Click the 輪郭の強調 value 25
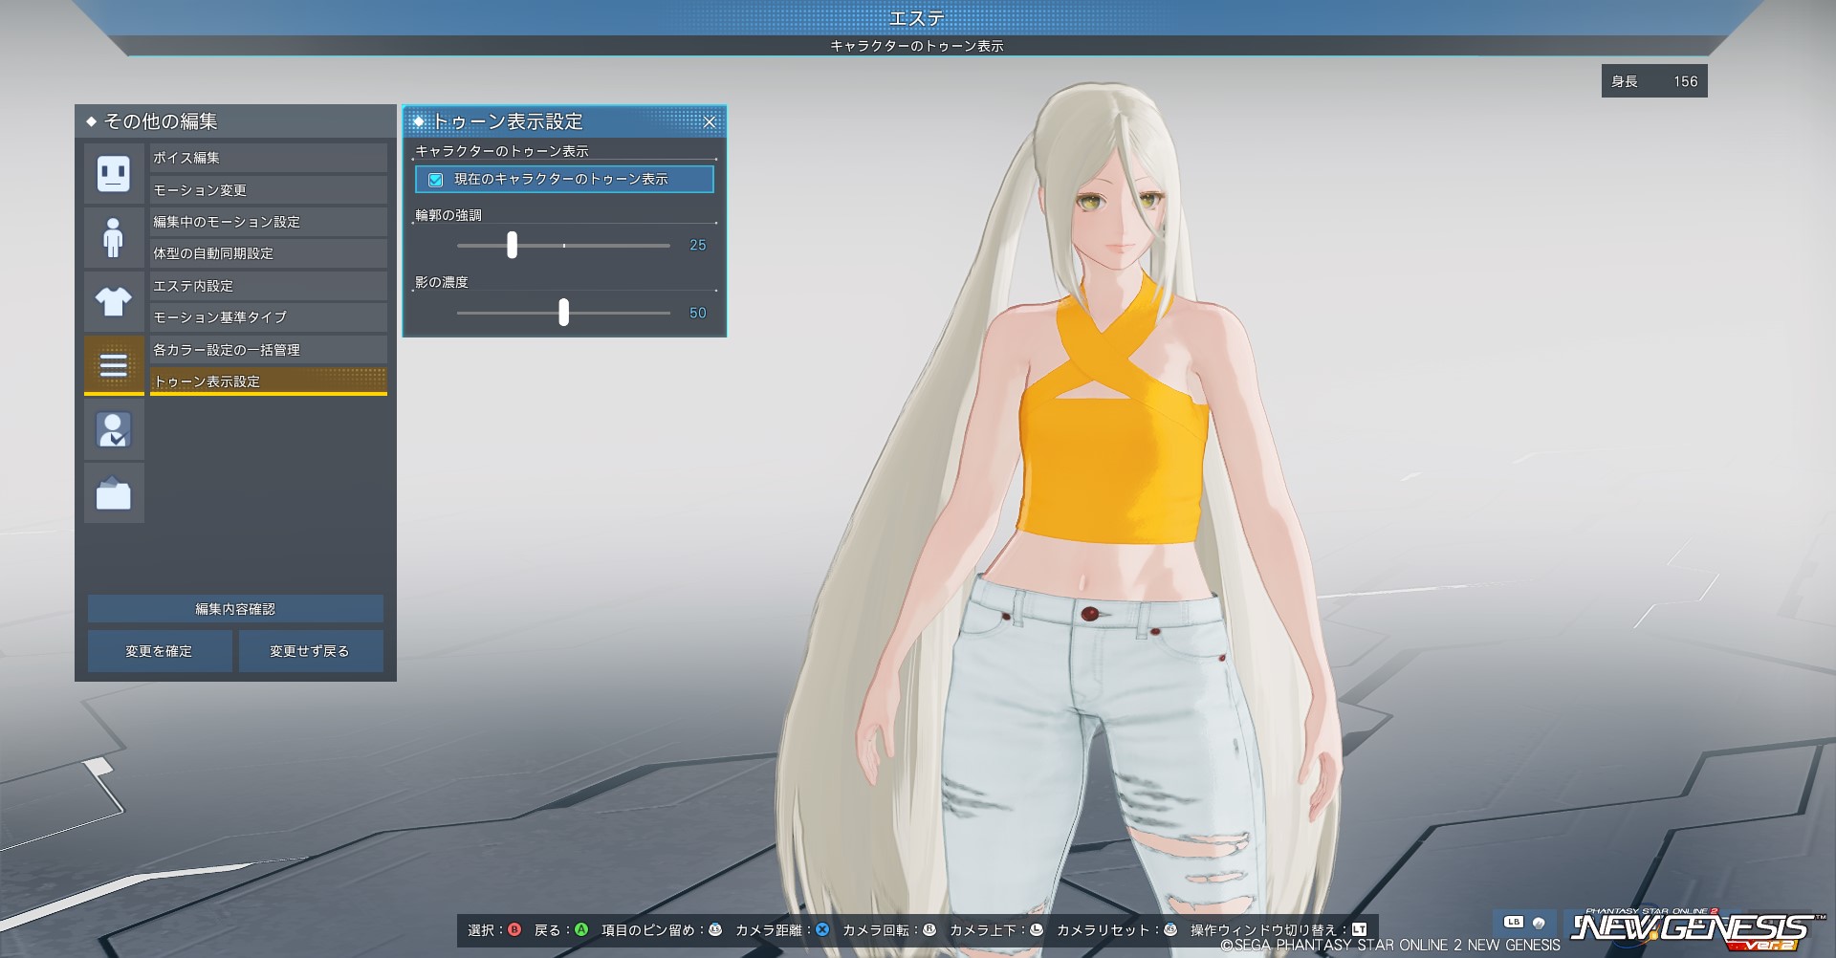Viewport: 1836px width, 958px height. 698,246
